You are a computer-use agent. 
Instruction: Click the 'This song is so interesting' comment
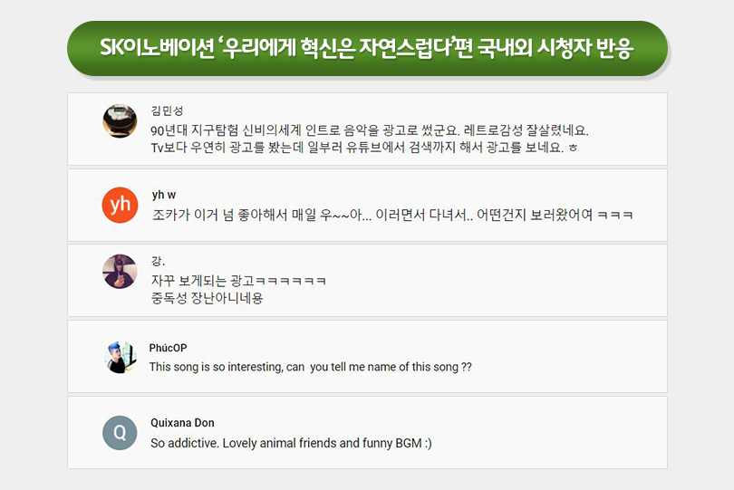coord(310,367)
